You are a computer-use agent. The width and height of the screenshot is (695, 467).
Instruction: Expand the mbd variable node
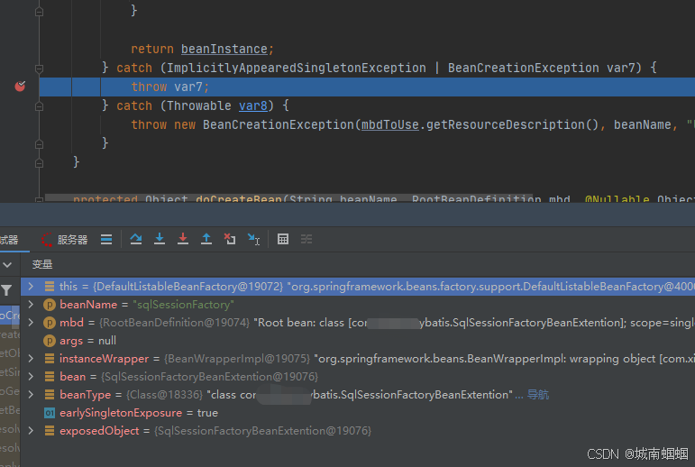(31, 323)
